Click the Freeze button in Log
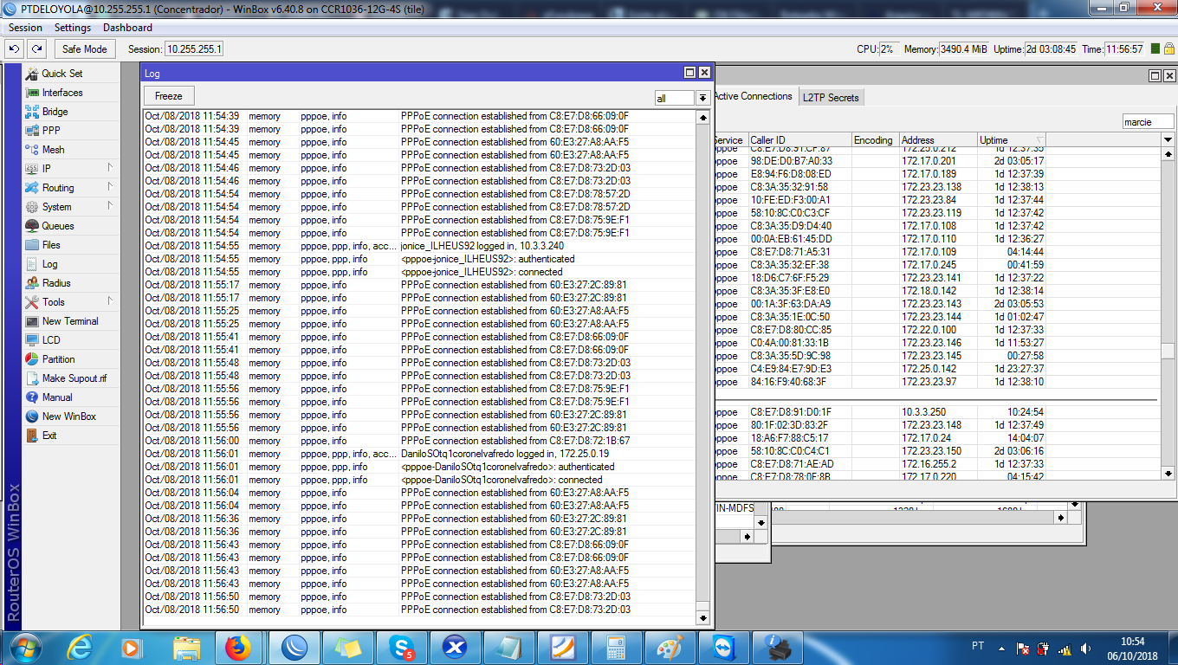This screenshot has height=665, width=1178. click(169, 96)
